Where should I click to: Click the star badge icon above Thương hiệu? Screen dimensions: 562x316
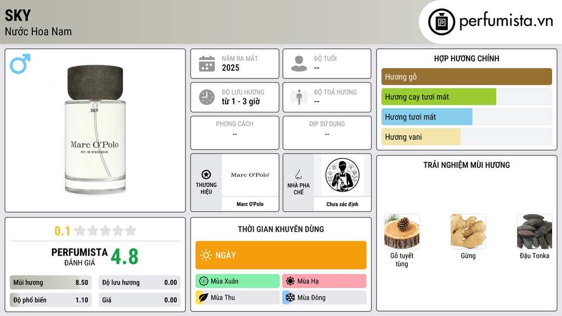click(x=206, y=174)
